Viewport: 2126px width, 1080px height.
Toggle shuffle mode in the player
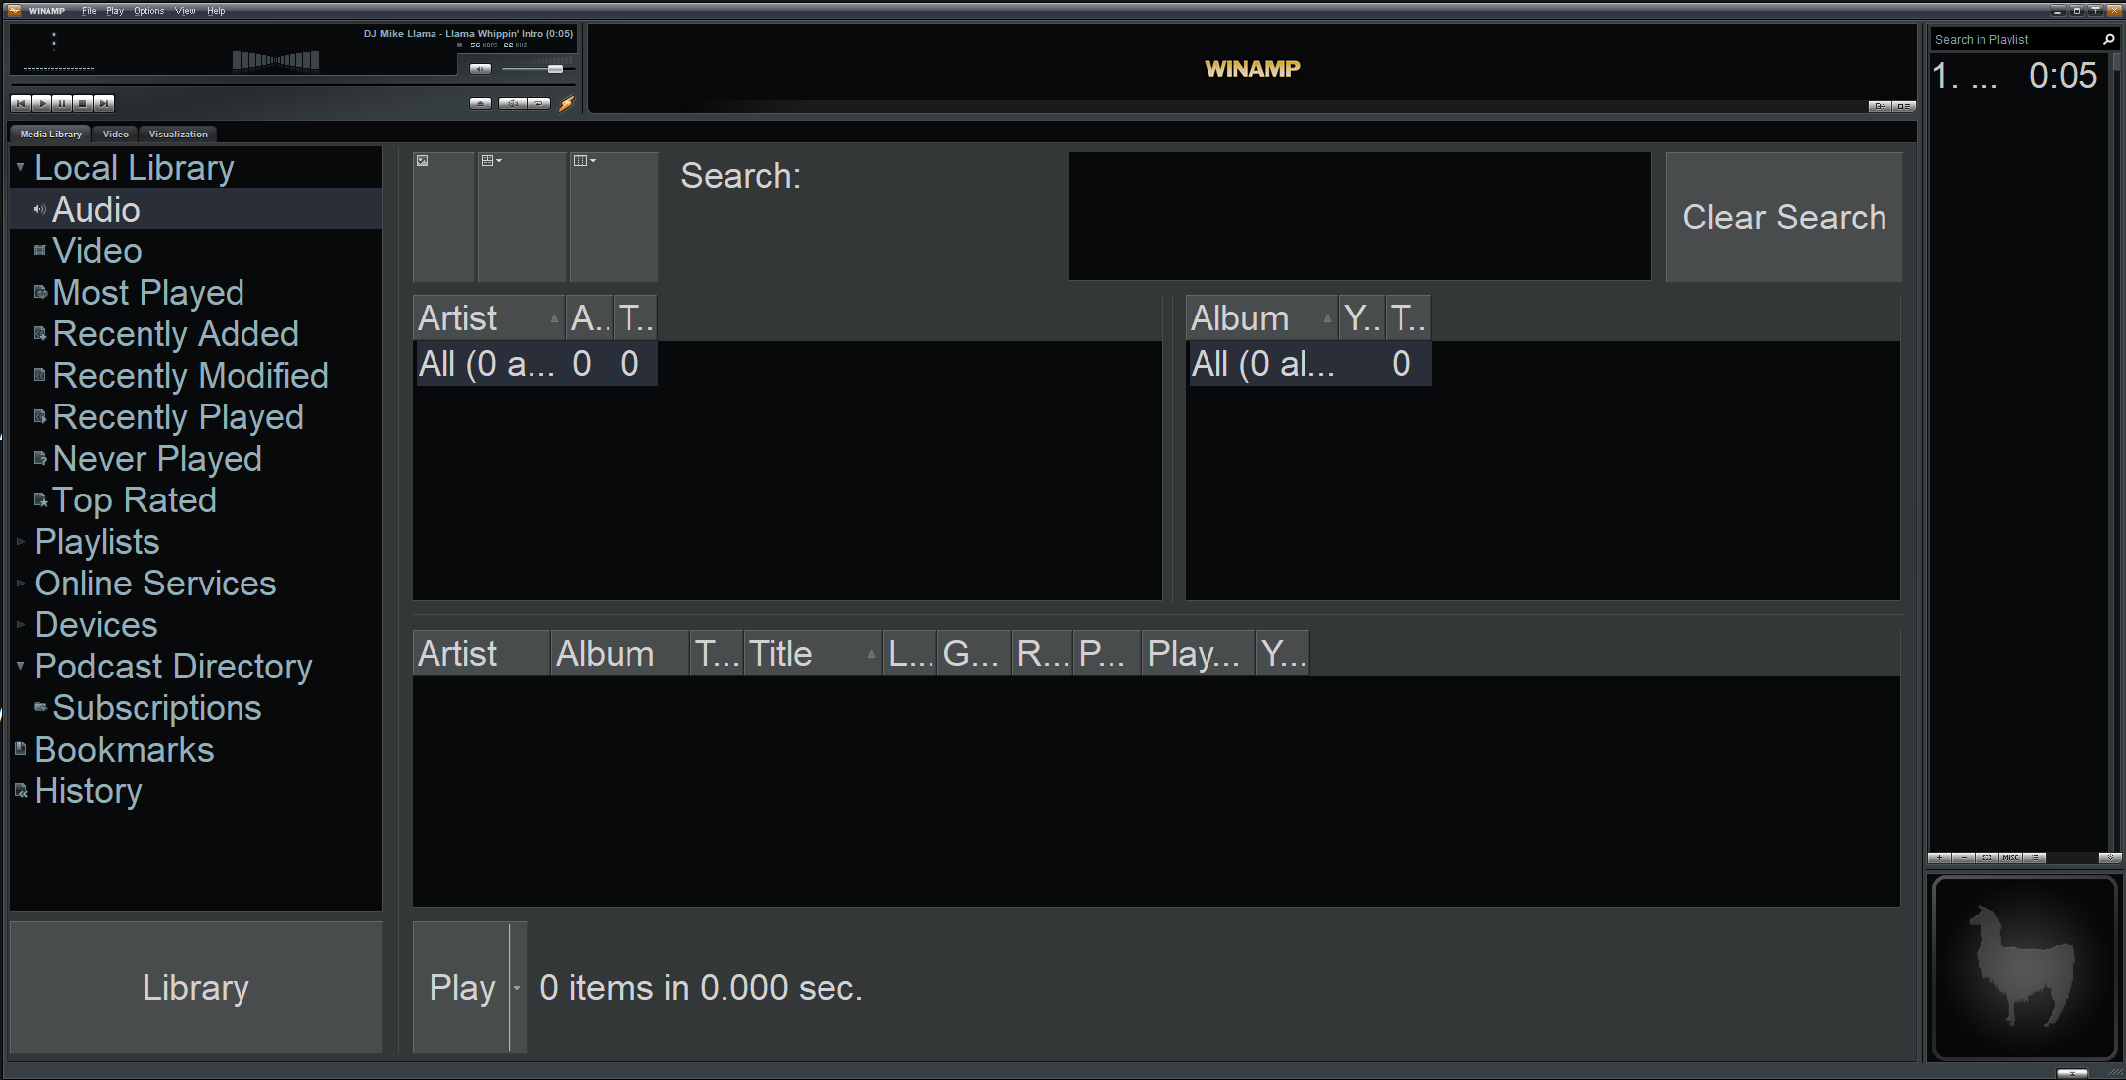[512, 103]
